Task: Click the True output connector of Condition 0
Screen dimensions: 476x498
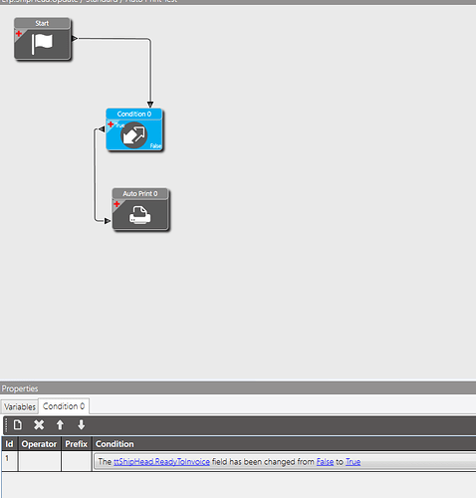Action: pos(102,128)
